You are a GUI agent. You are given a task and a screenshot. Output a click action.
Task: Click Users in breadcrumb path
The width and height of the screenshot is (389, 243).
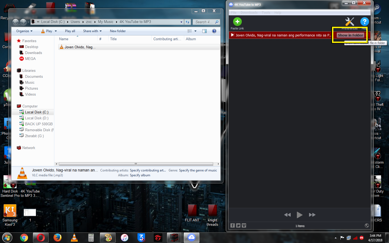[75, 22]
